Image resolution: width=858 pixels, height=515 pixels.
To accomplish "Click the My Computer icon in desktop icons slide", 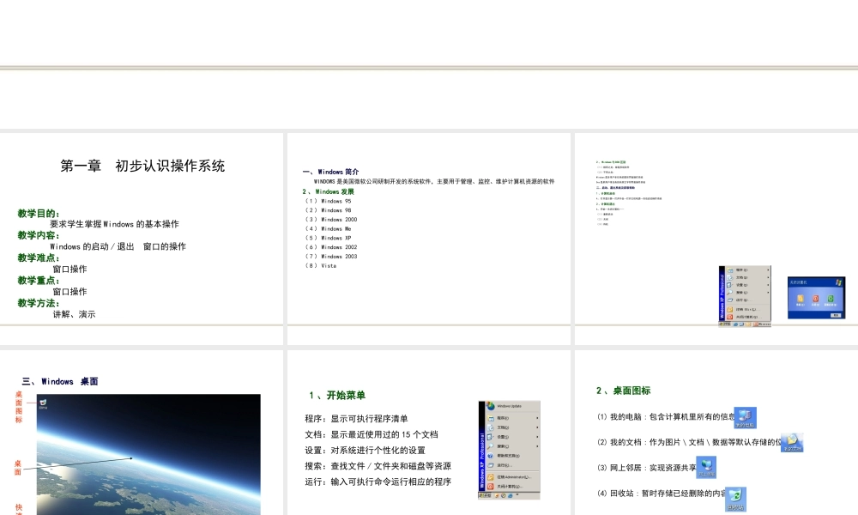I will point(745,418).
